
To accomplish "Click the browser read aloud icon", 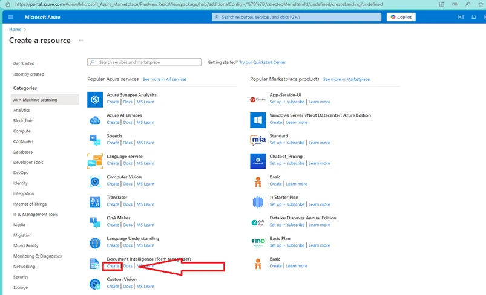I will [x=468, y=4].
